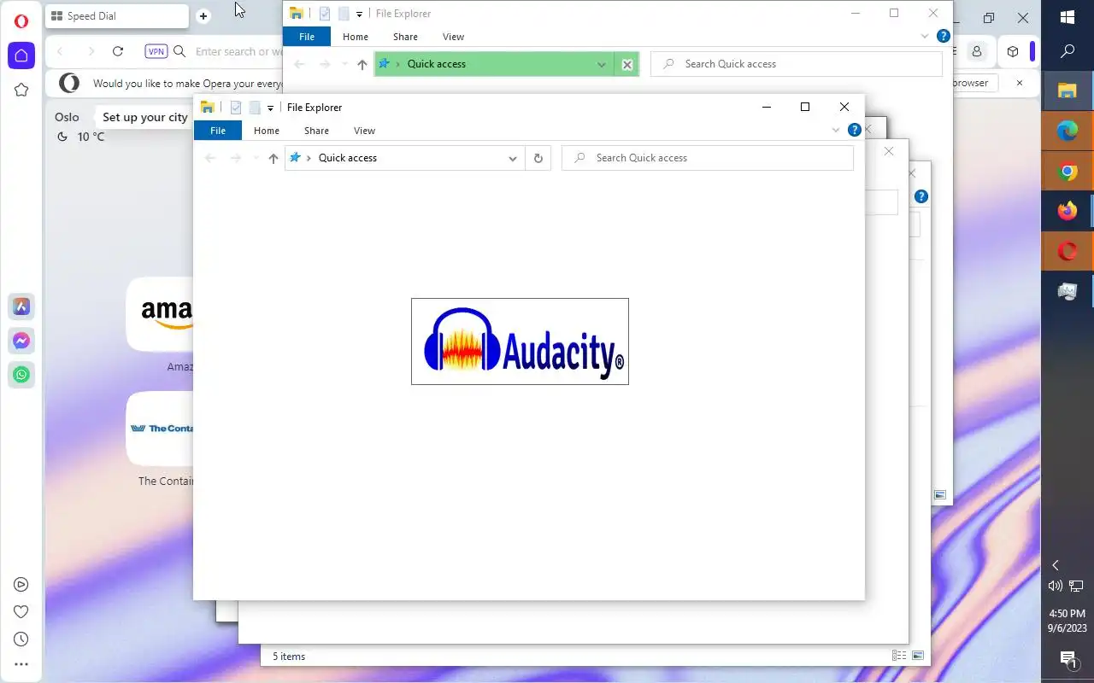Open the notification center icon
Screen dimensions: 1094x683
[x=1068, y=658]
